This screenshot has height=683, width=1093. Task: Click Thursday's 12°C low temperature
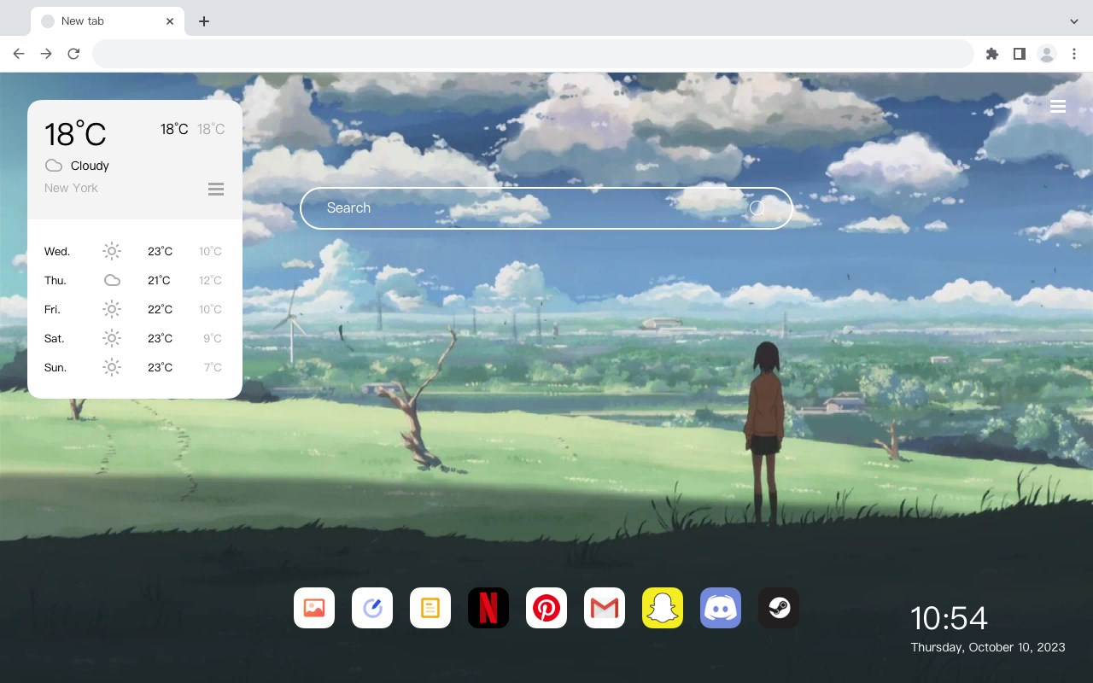click(210, 280)
